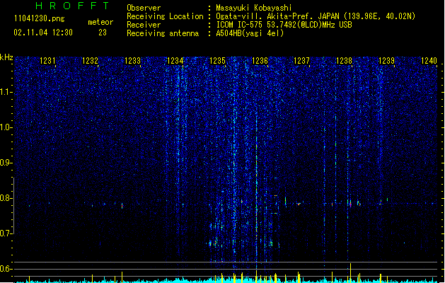Click the HROFFT title text
Image resolution: width=445 pixels, height=283 pixels.
pos(72,6)
